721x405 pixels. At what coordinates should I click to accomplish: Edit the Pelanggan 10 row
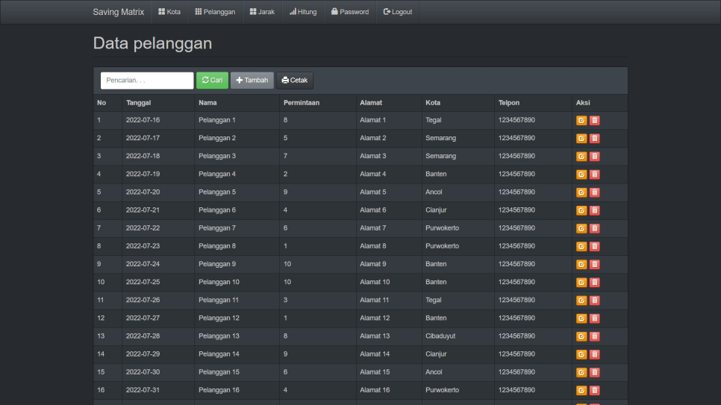tap(581, 282)
